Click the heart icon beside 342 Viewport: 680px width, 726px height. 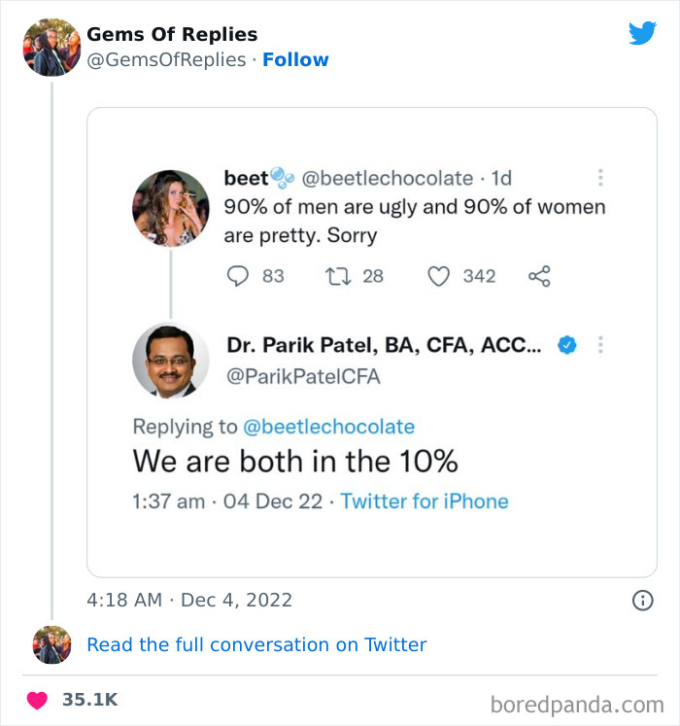[x=439, y=276]
